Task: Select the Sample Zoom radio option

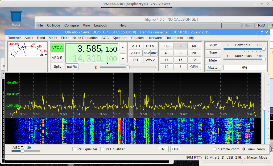Action: click(215, 149)
